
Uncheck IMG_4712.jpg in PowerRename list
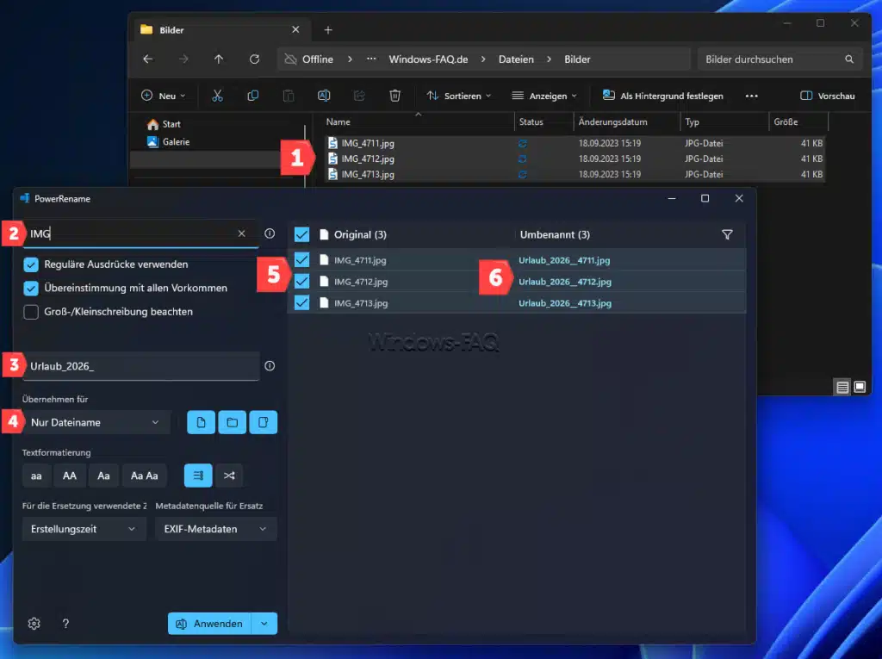tap(302, 282)
